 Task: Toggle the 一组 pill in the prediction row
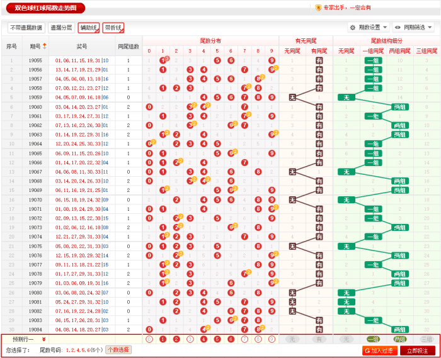(373, 339)
